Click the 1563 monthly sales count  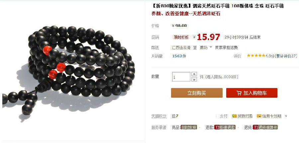coord(177,56)
